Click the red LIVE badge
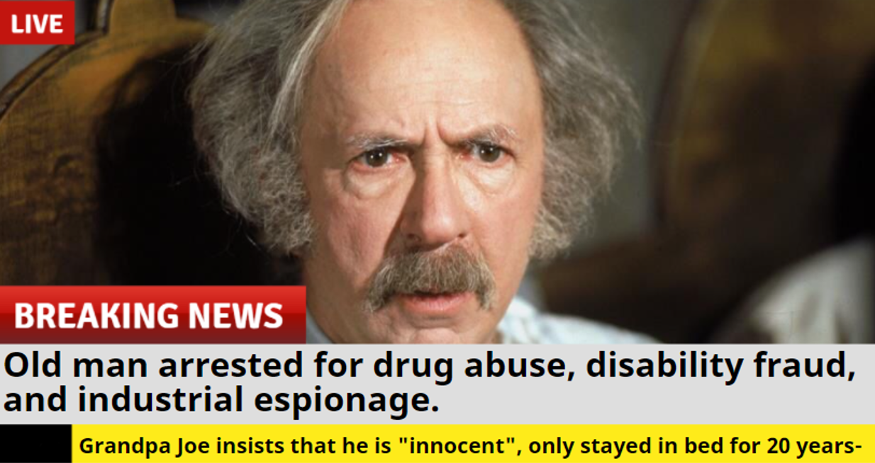 point(37,23)
